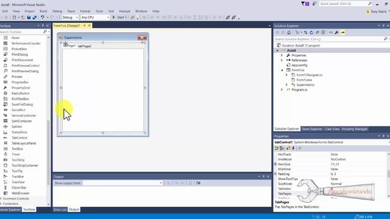Click the Save icon in main toolbar
Viewport: 390px width, 219px height.
tap(29, 18)
